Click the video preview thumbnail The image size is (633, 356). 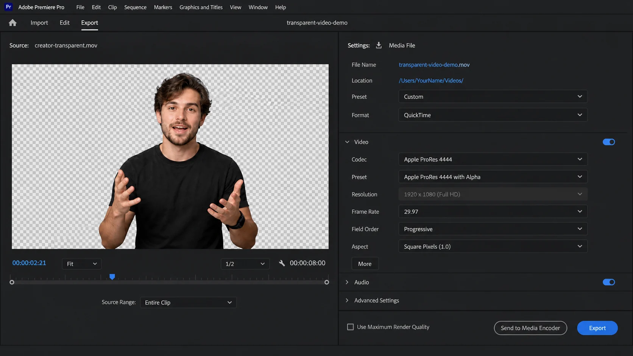point(170,157)
